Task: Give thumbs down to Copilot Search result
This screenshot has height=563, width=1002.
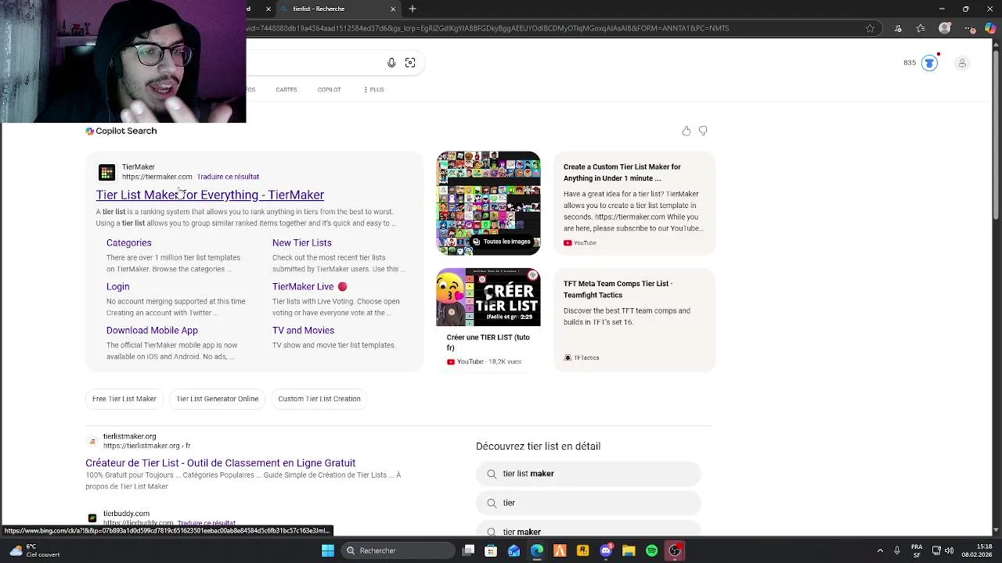Action: [703, 131]
